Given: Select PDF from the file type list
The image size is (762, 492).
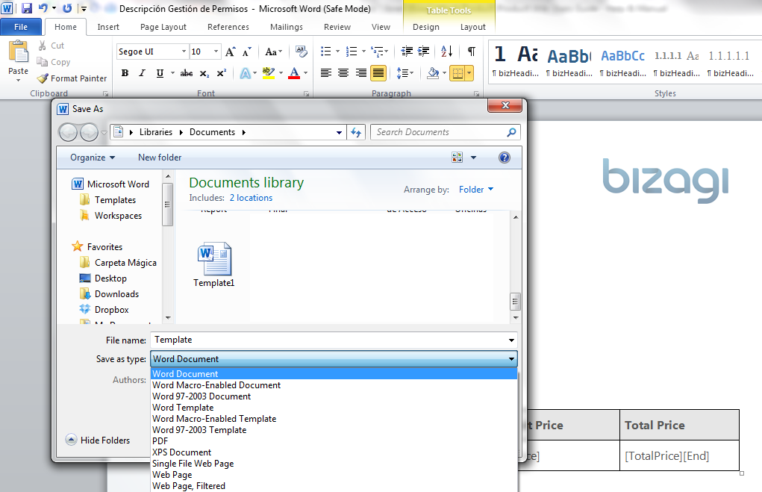Looking at the screenshot, I should point(334,441).
